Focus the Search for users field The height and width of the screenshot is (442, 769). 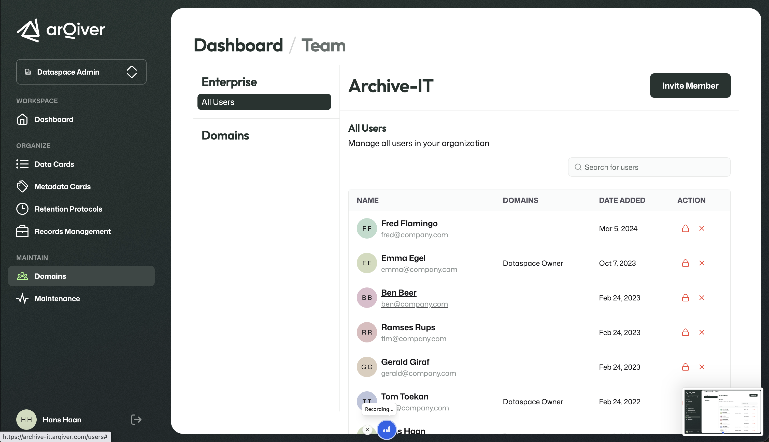649,167
